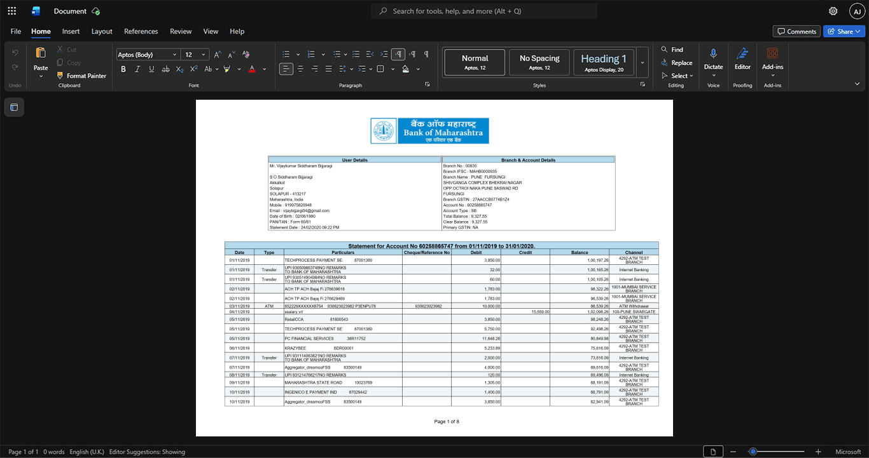Collapse the ribbon with chevron
The image size is (869, 458).
click(x=857, y=84)
